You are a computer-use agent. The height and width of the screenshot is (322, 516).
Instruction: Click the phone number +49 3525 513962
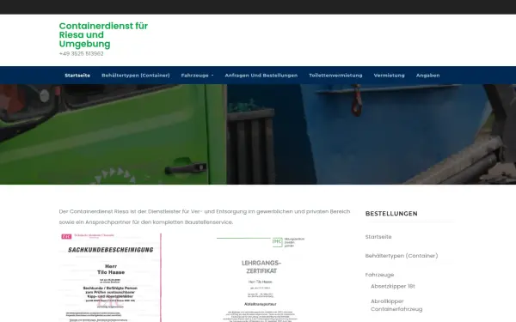point(82,53)
